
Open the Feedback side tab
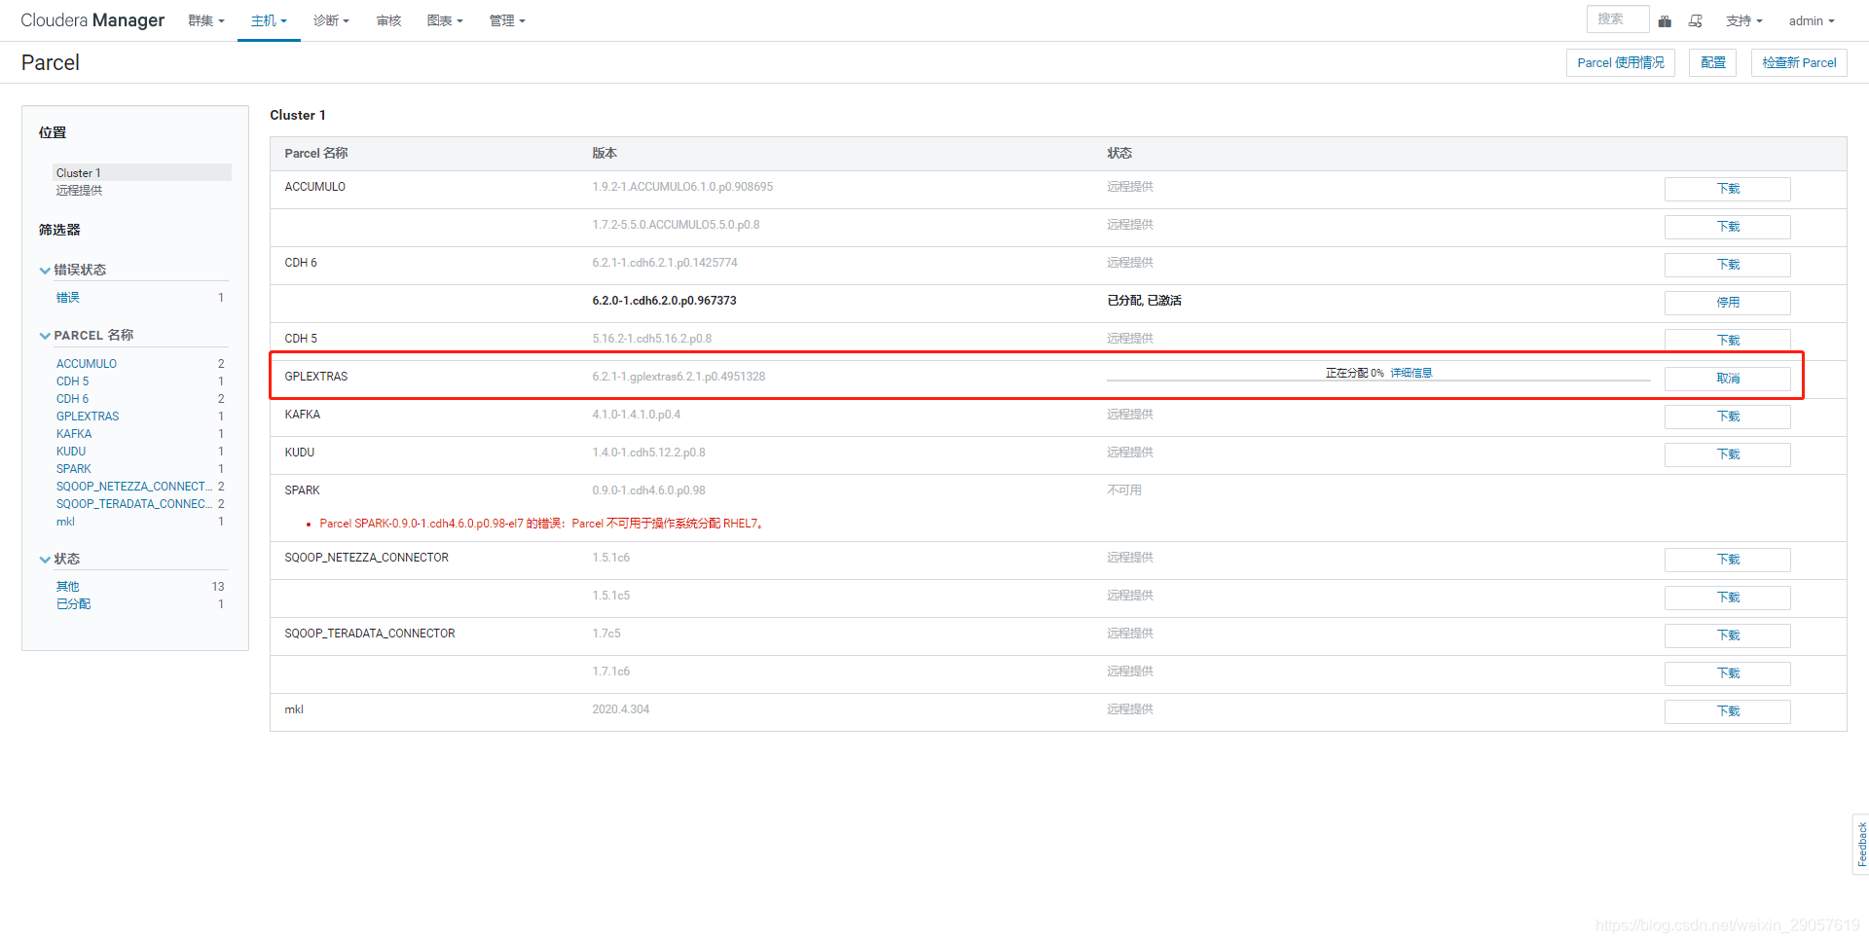click(1861, 844)
